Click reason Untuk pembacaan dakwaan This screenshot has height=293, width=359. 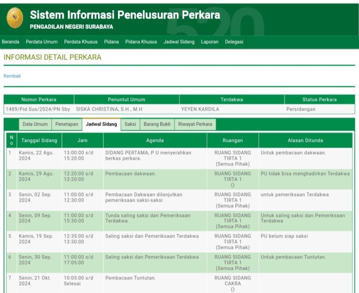[293, 153]
